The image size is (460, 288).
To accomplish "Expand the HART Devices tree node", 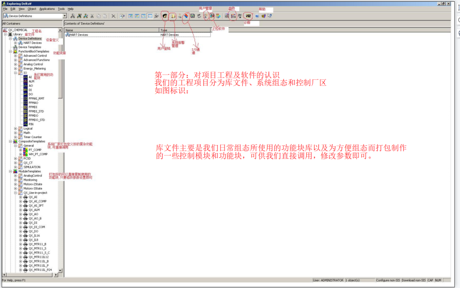I will tap(15, 43).
